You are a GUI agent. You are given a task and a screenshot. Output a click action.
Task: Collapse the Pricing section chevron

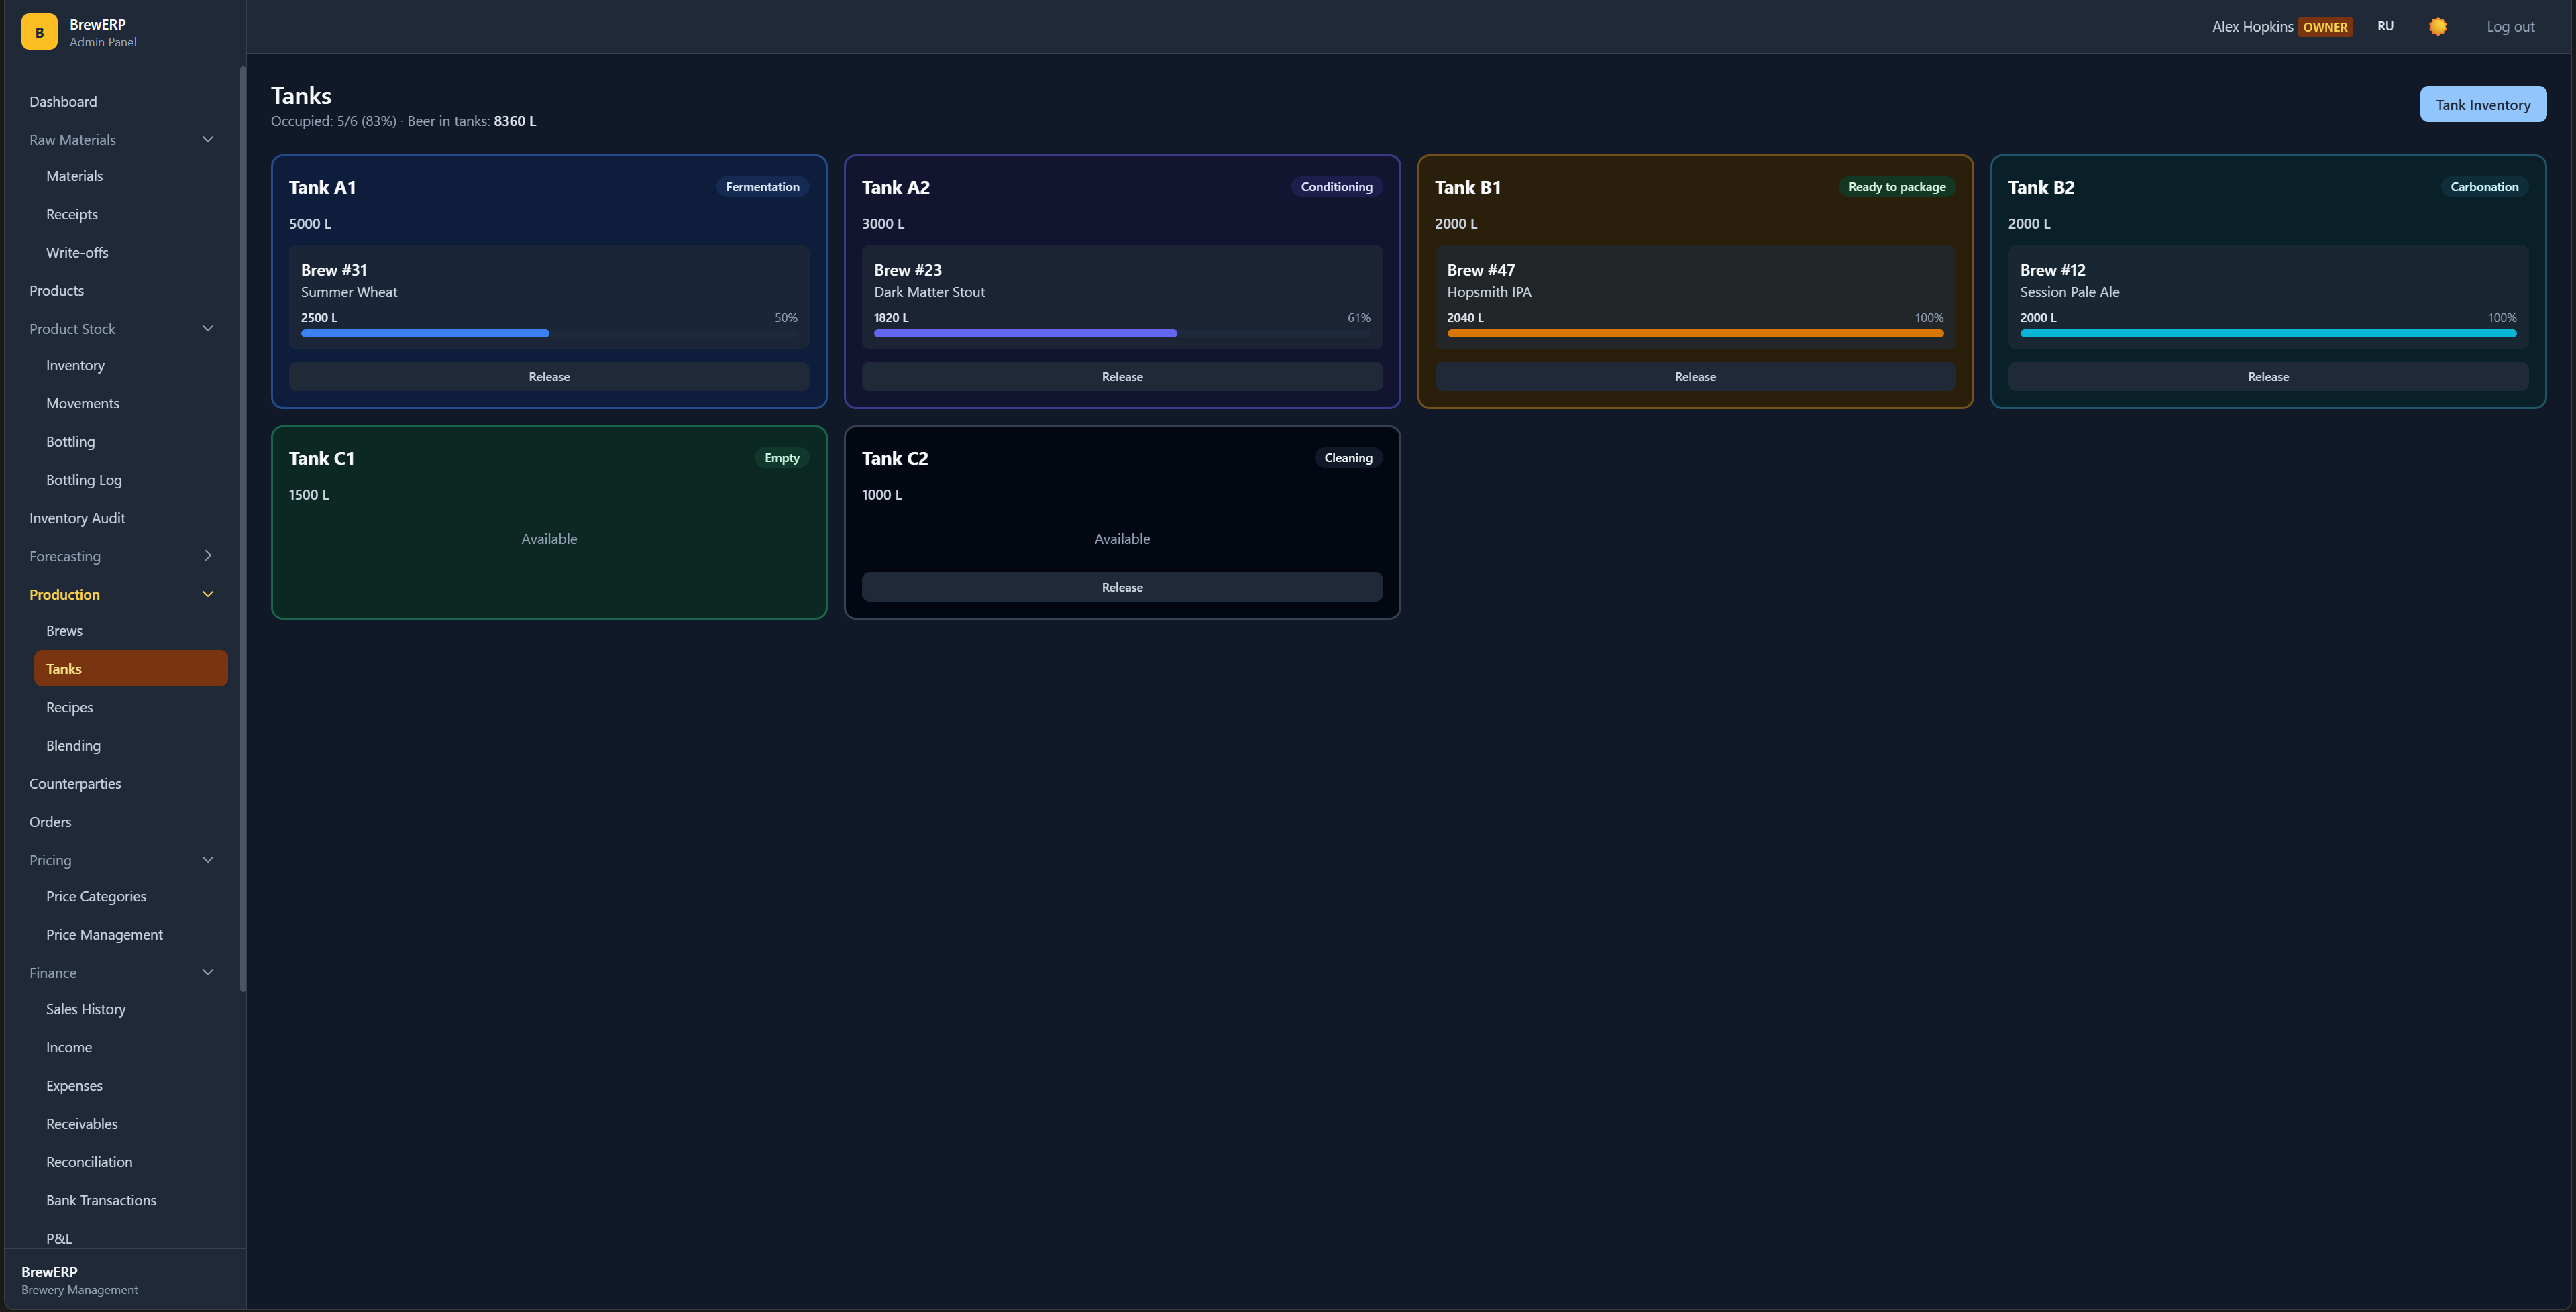(208, 860)
